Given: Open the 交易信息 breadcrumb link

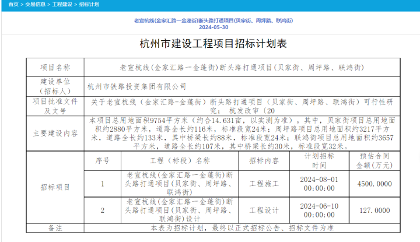Looking at the screenshot, I should coord(33,4).
